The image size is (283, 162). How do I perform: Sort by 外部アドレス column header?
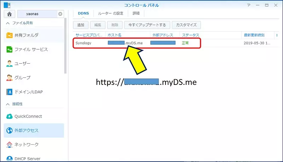(x=165, y=35)
